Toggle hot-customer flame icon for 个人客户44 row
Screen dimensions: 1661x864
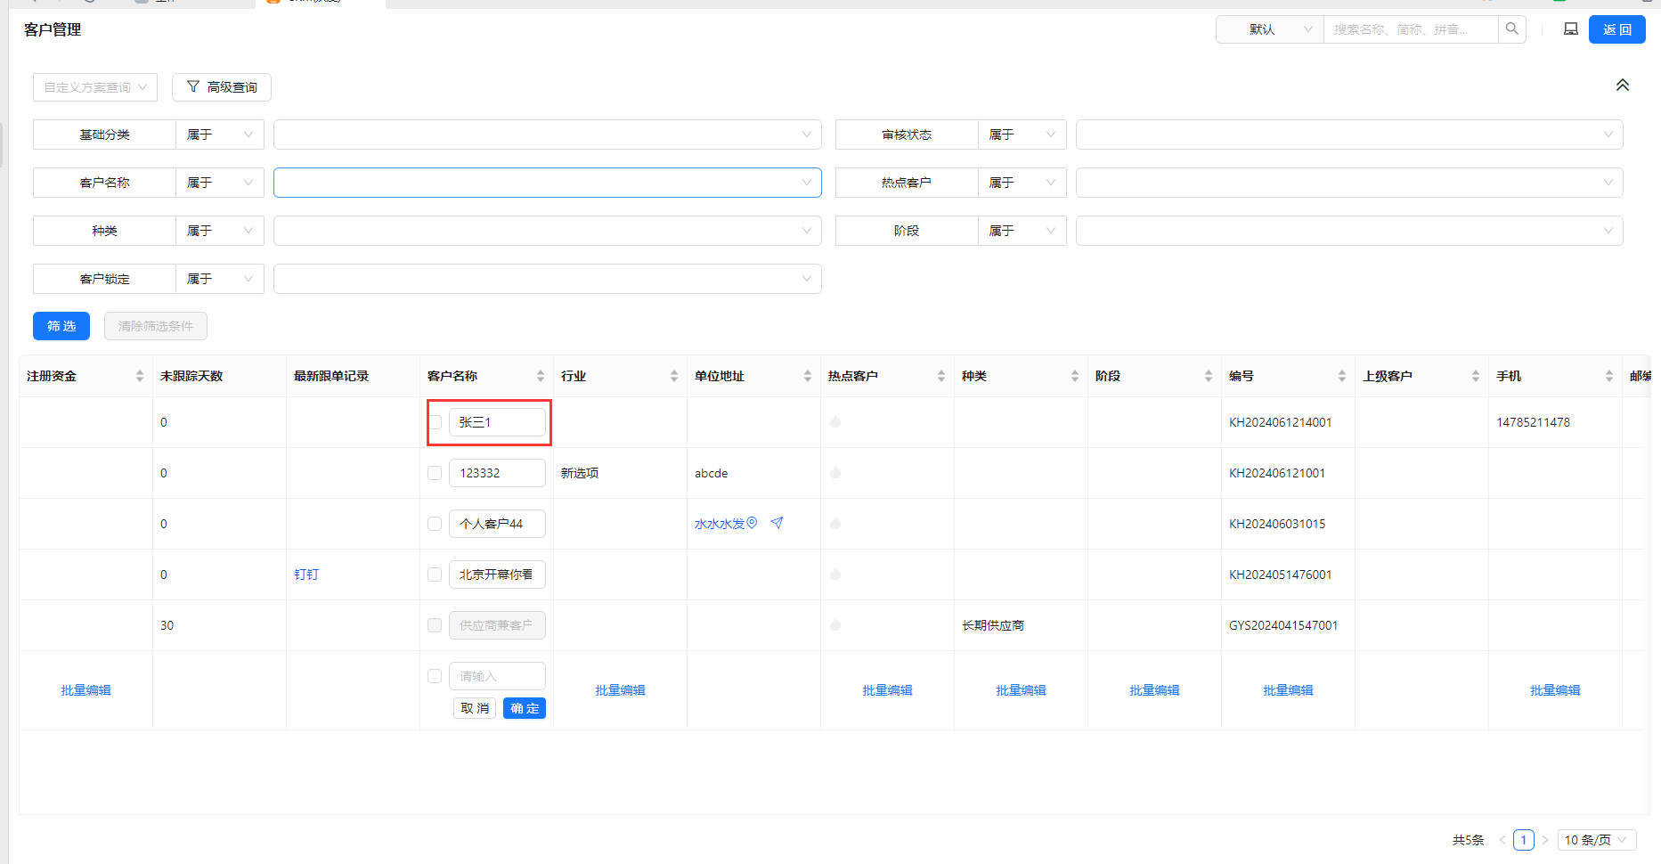point(835,524)
